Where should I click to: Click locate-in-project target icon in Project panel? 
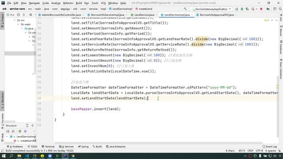coord(19,15)
